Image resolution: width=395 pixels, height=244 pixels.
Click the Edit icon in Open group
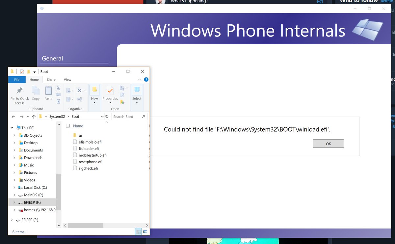pos(122,95)
